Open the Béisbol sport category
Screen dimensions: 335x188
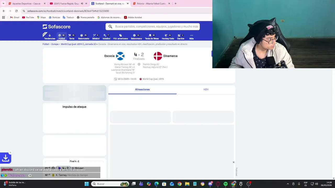(96, 37)
